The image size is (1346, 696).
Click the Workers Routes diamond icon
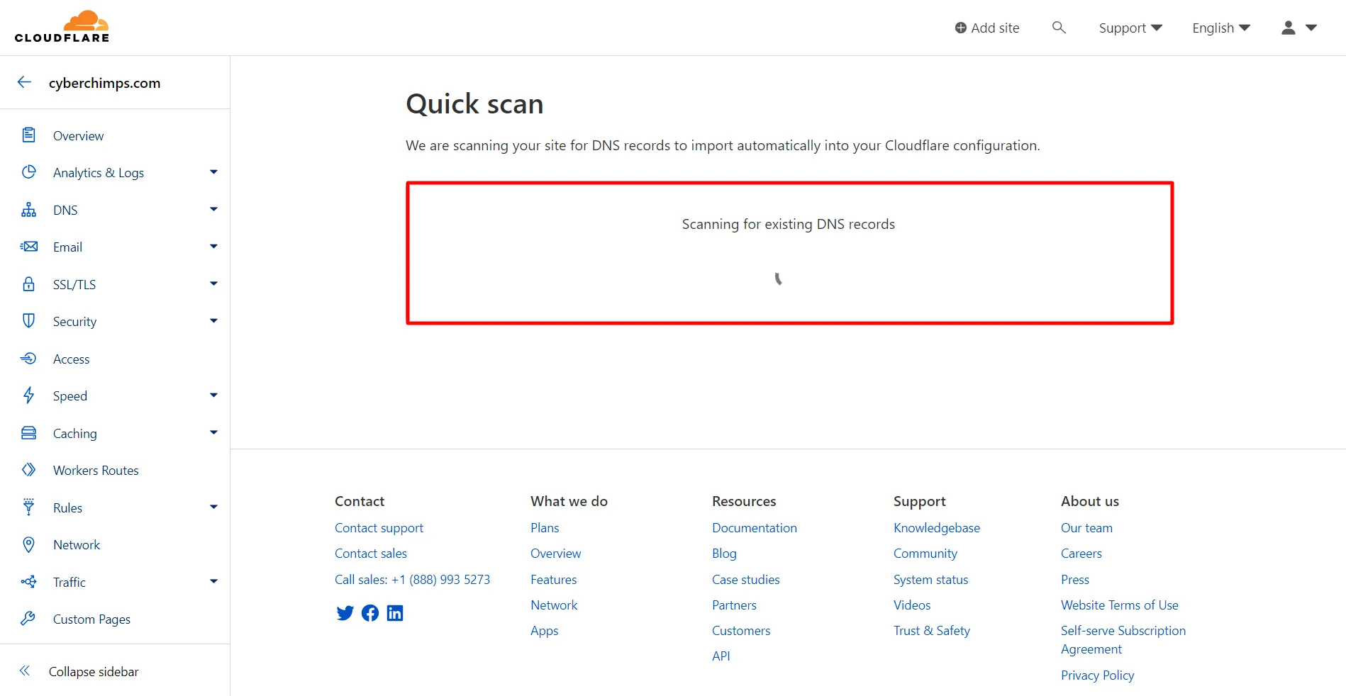(28, 470)
